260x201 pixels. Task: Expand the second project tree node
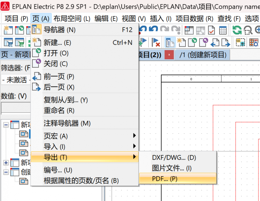tap(6, 163)
